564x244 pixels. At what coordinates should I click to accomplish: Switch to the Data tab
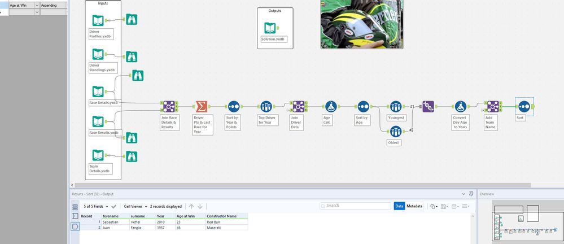tap(399, 206)
